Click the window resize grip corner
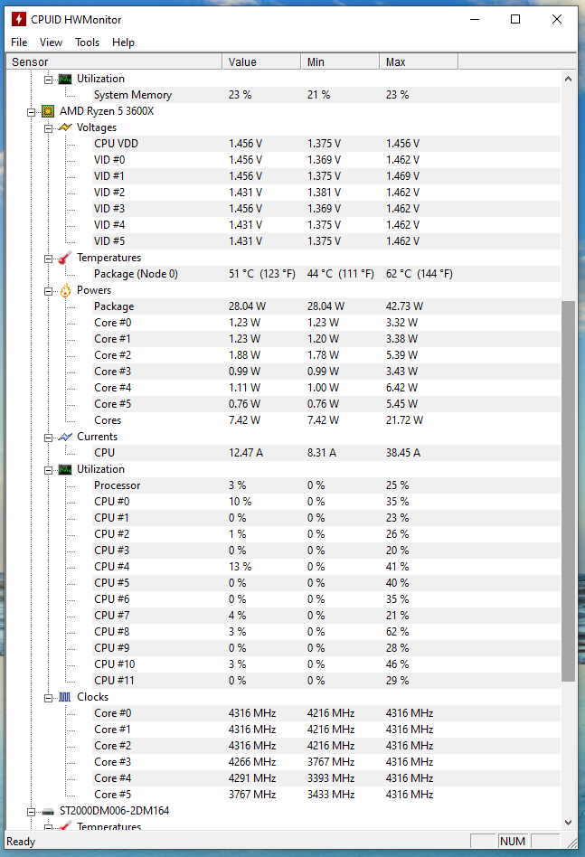The height and width of the screenshot is (857, 585). [x=571, y=843]
